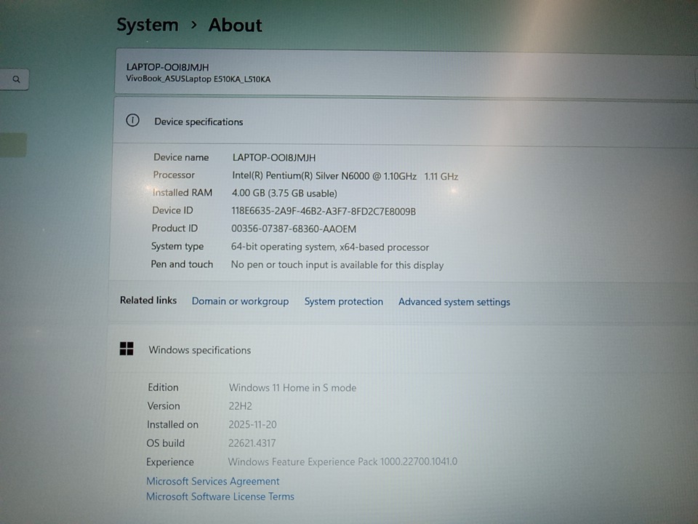698x524 pixels.
Task: Click the breadcrumb chevron between System and About
Action: click(193, 25)
